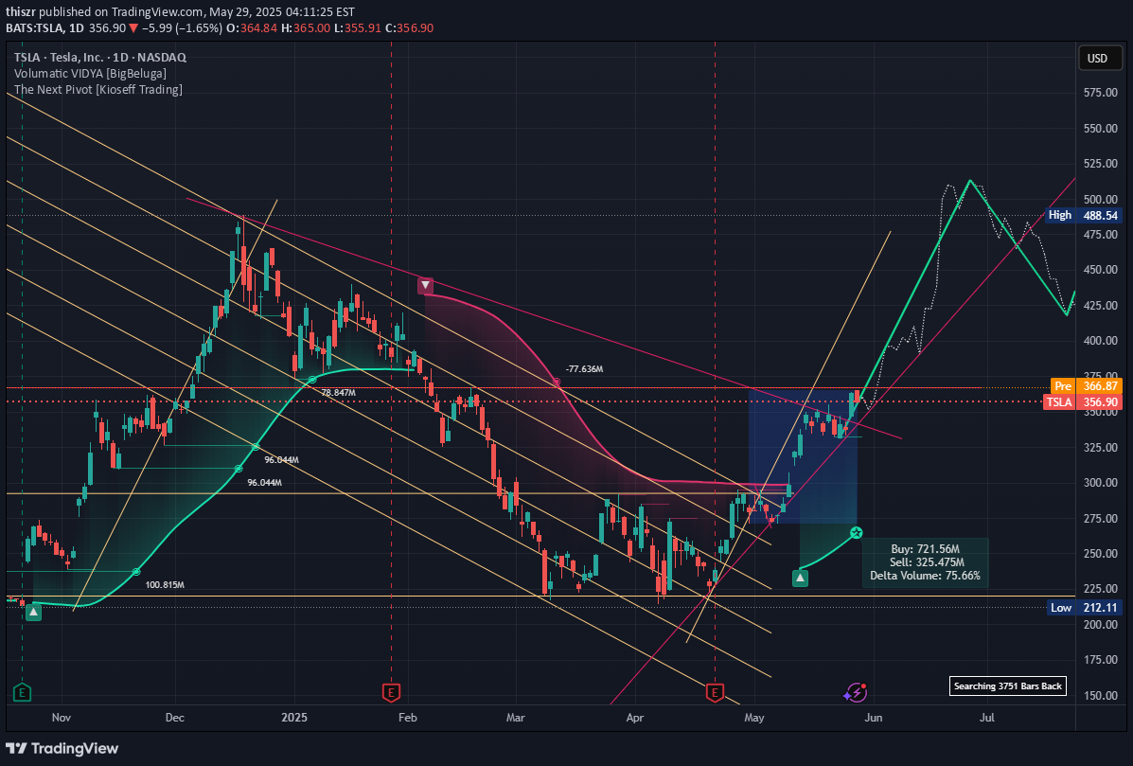Click the '250.00' price axis label
Screen dimensions: 1133x766
click(x=1101, y=554)
